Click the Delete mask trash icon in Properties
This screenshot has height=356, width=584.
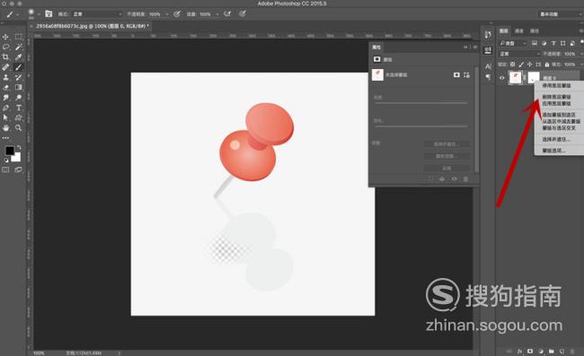pyautogui.click(x=465, y=179)
